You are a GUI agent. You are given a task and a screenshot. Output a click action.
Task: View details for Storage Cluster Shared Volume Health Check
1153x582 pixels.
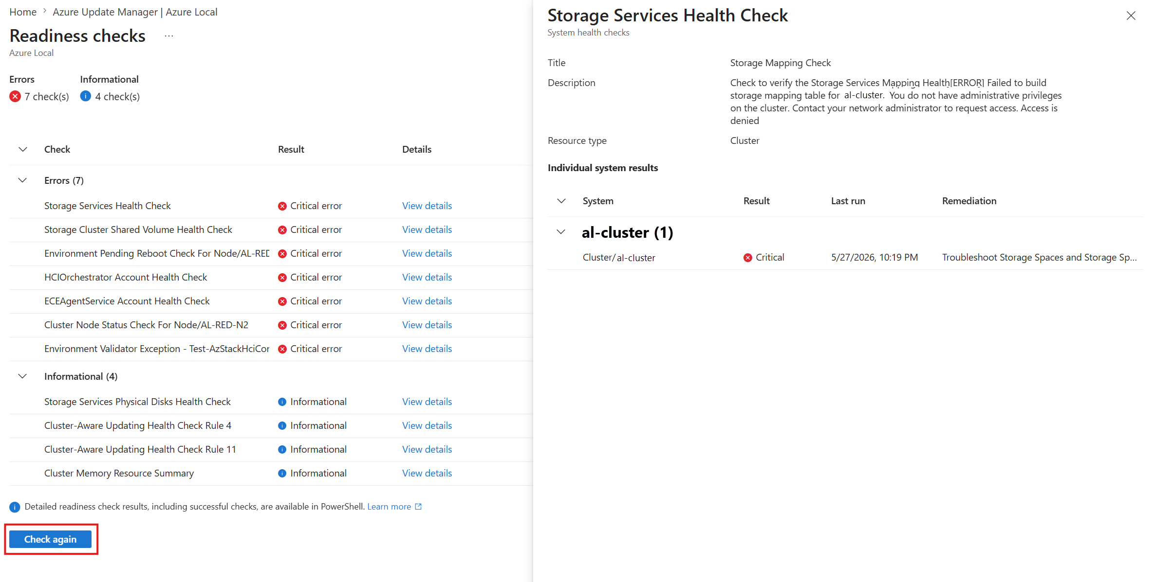tap(427, 229)
